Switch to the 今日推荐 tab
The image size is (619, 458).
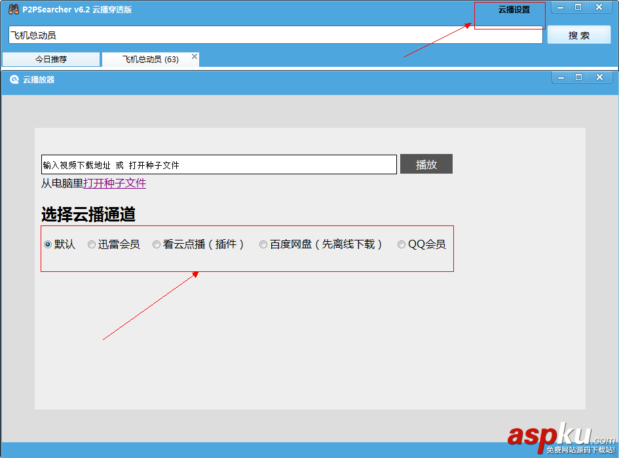(51, 59)
